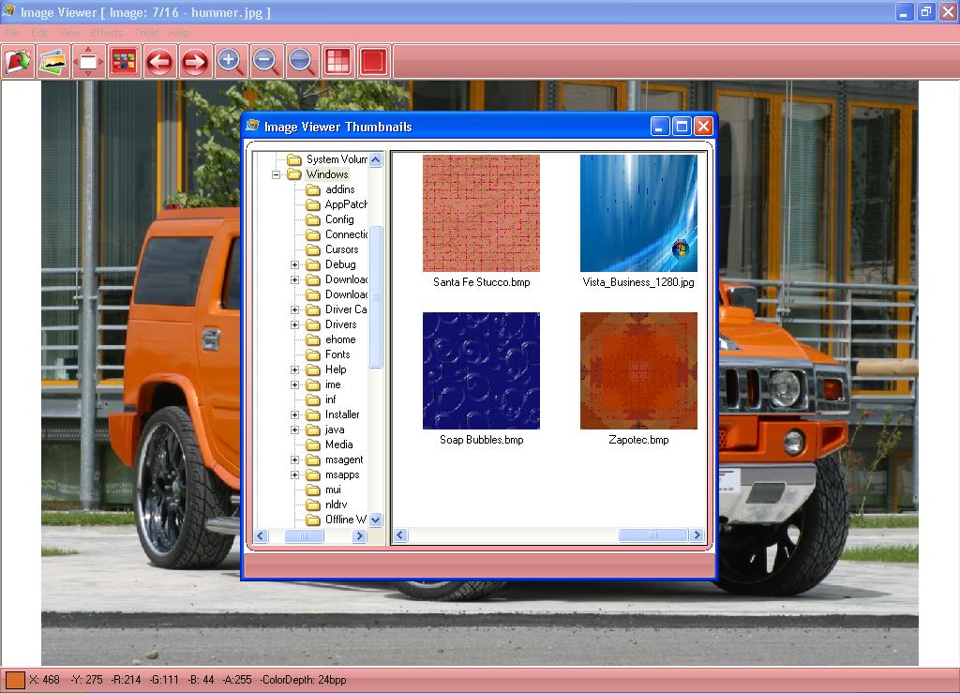Go to previous image with left arrow
Screen dimensions: 960x693
coord(159,62)
